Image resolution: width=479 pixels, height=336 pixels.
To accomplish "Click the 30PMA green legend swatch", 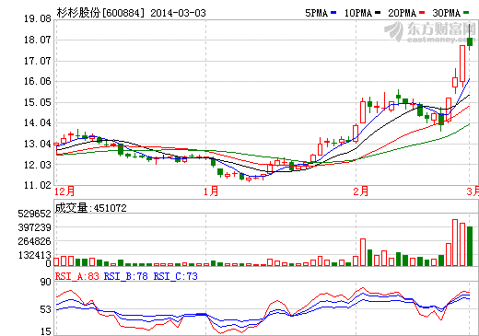I will coord(466,13).
